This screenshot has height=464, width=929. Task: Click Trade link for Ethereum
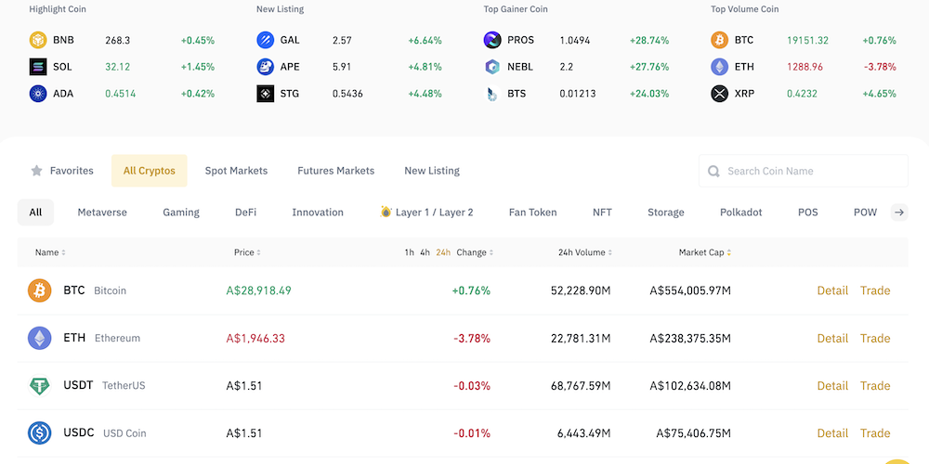point(875,338)
